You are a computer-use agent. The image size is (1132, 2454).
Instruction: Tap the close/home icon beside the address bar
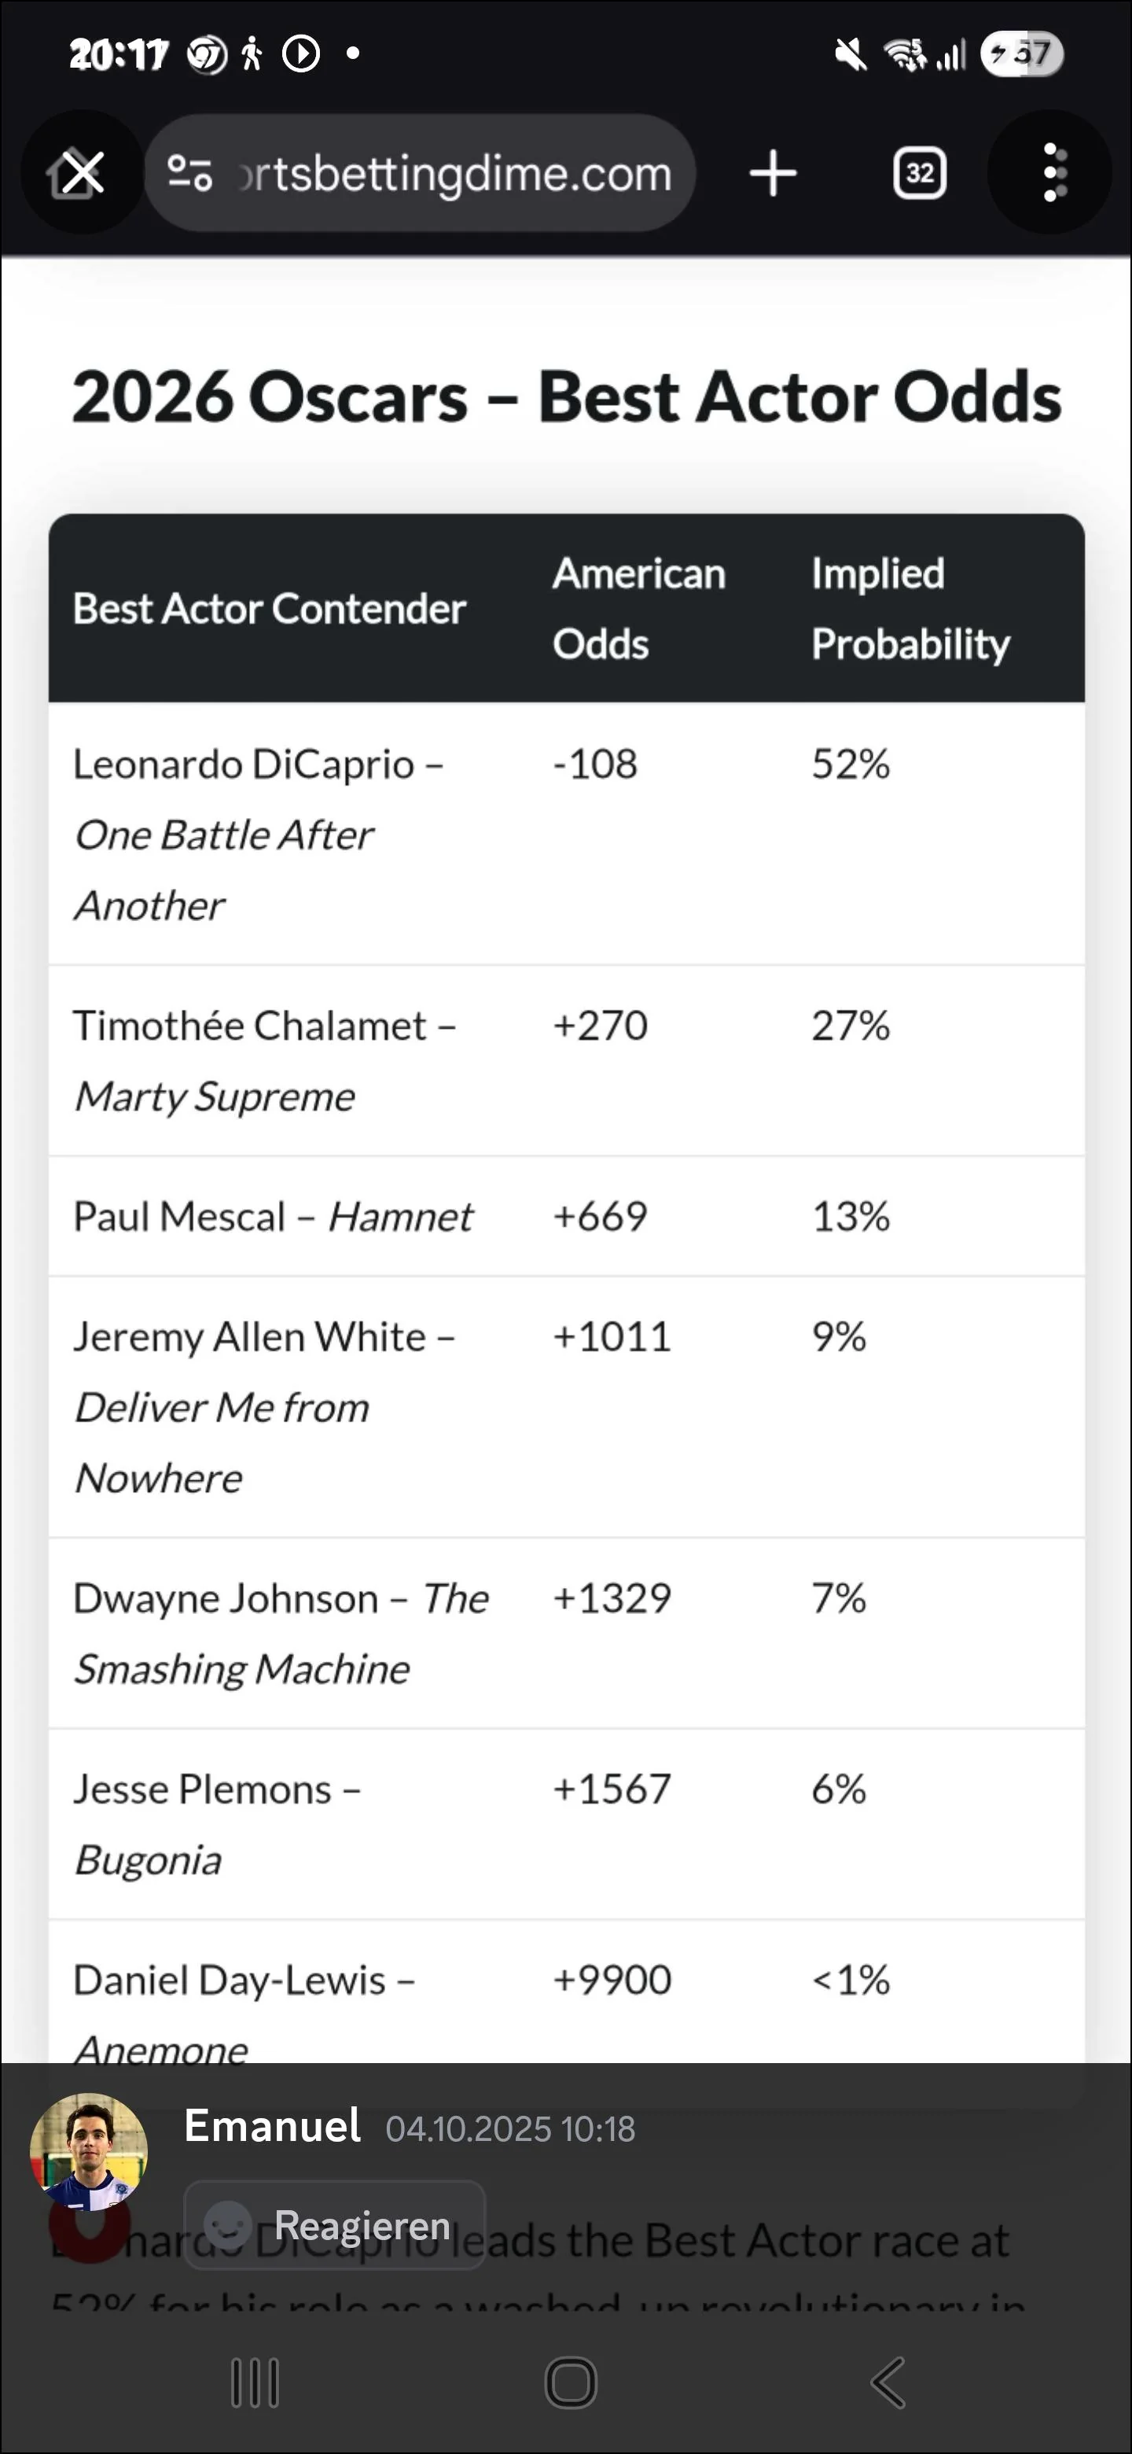pos(81,172)
